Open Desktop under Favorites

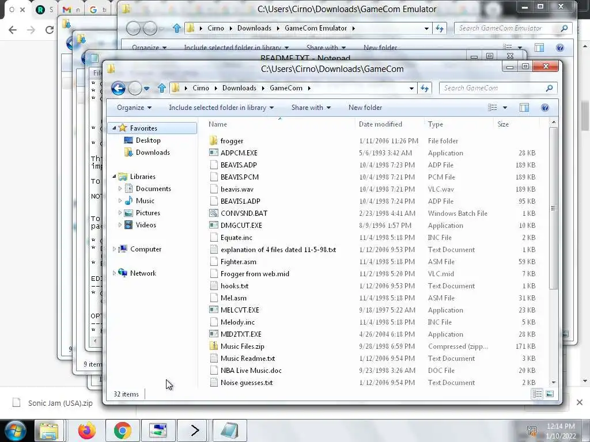tap(148, 140)
